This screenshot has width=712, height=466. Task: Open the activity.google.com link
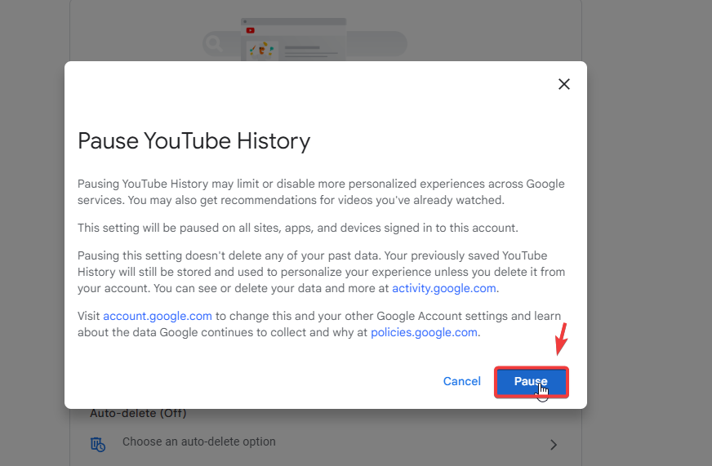point(444,288)
